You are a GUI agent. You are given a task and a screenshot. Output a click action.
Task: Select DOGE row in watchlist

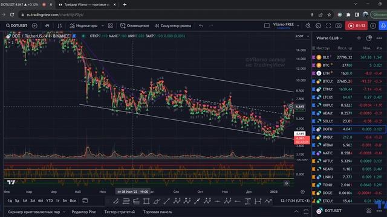[350, 193]
